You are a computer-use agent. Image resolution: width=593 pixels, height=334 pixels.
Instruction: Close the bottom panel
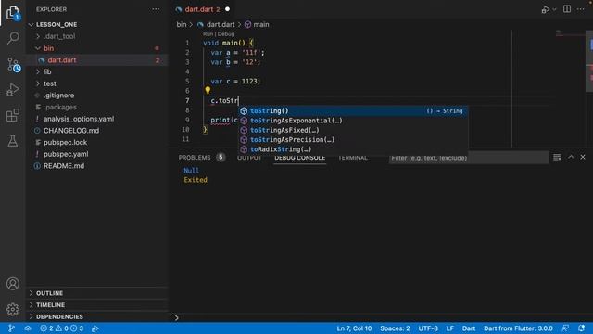[583, 157]
